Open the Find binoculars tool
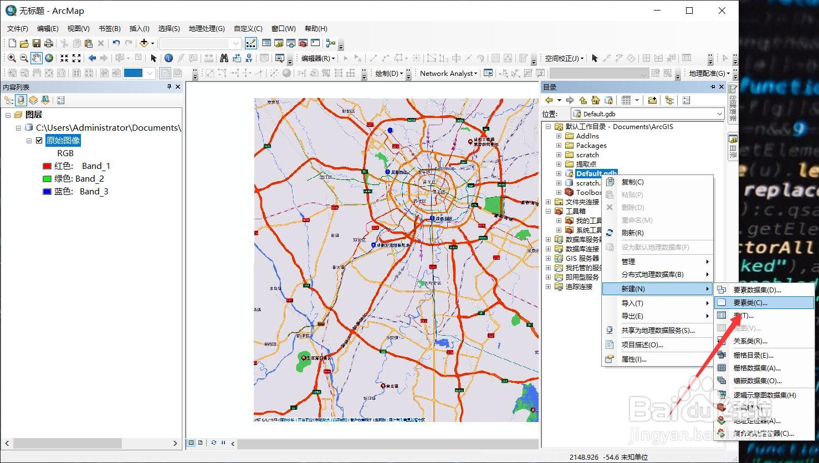Image resolution: width=819 pixels, height=463 pixels. pyautogui.click(x=224, y=58)
